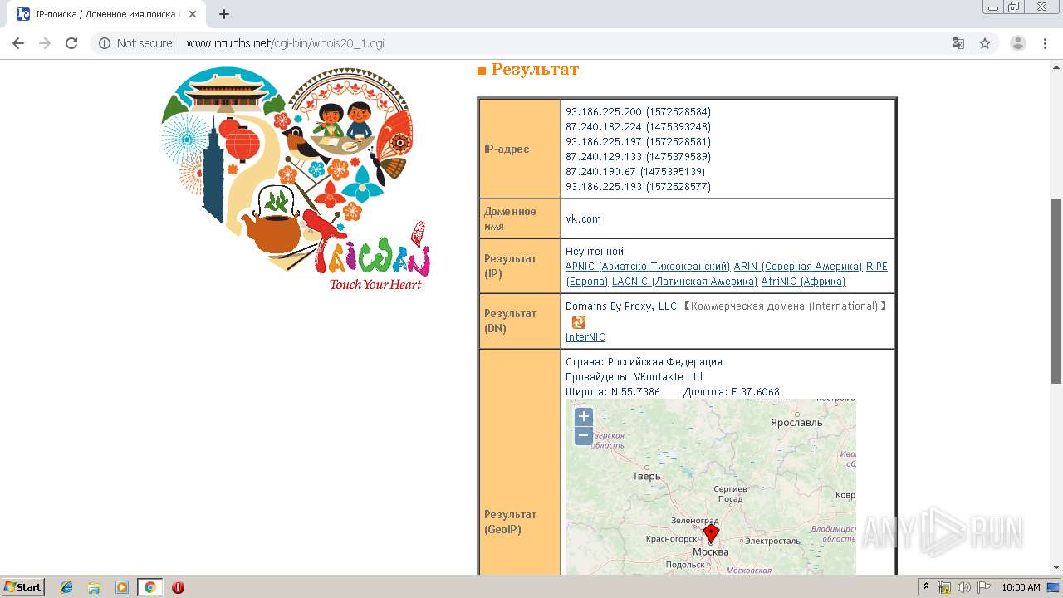Zoom out on the map
This screenshot has height=598, width=1063.
point(584,435)
